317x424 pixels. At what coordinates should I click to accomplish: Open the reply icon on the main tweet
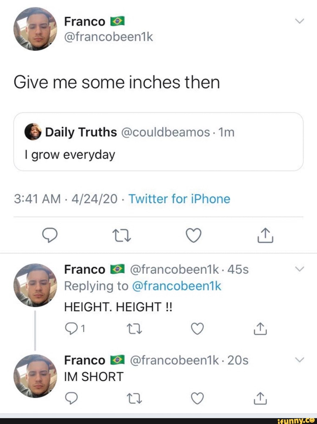click(49, 235)
